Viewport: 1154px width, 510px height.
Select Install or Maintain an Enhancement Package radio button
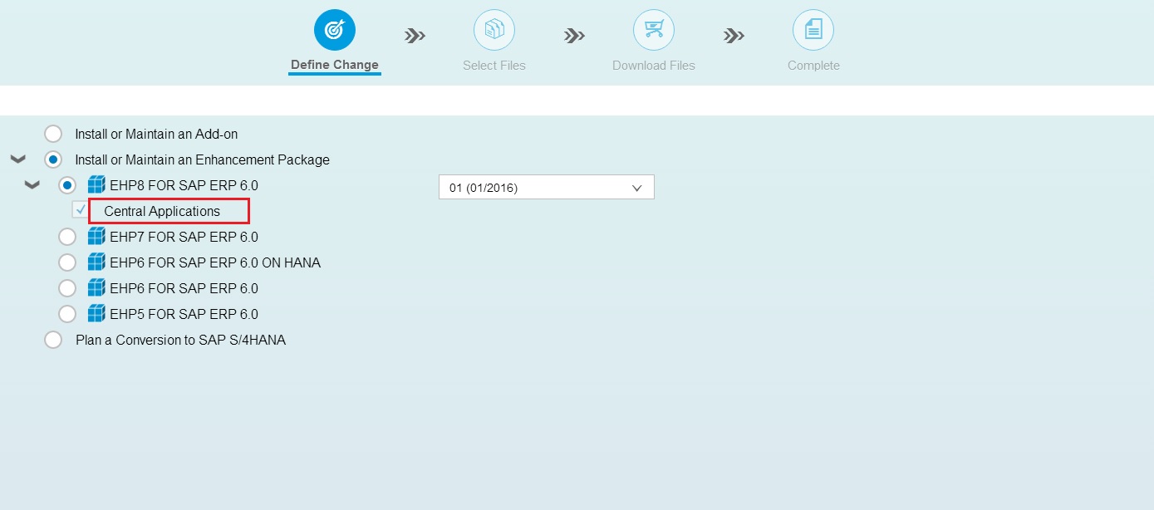pyautogui.click(x=53, y=159)
